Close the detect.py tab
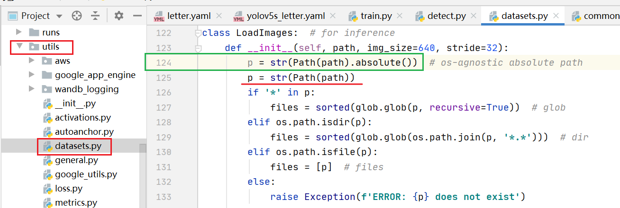The width and height of the screenshot is (620, 208). tap(474, 16)
